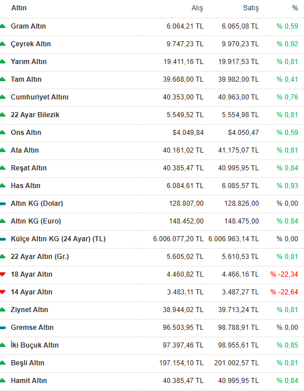Click the % column header
The height and width of the screenshot is (391, 304).
[x=295, y=8]
